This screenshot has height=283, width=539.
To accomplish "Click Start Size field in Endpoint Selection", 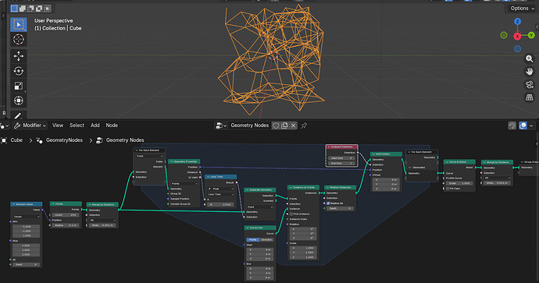I will click(x=341, y=158).
